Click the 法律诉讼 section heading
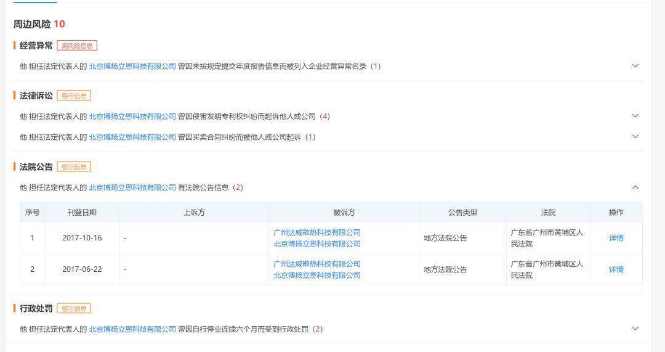The width and height of the screenshot is (665, 352). pos(36,96)
